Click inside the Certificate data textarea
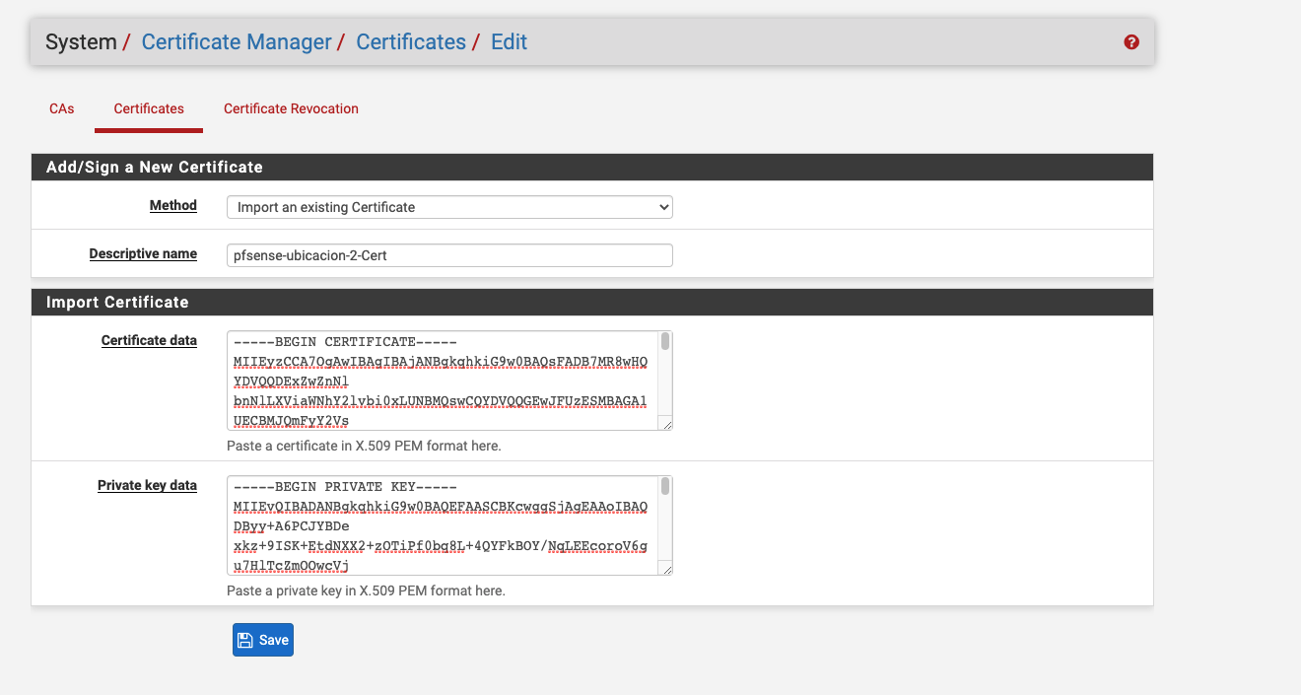Image resolution: width=1301 pixels, height=695 pixels. coord(443,381)
